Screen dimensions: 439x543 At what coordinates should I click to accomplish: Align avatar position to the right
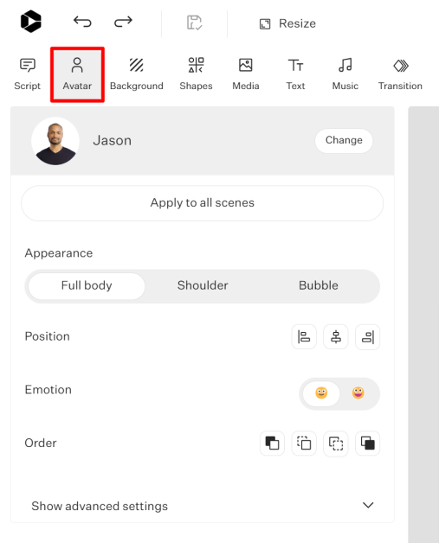[x=368, y=336]
